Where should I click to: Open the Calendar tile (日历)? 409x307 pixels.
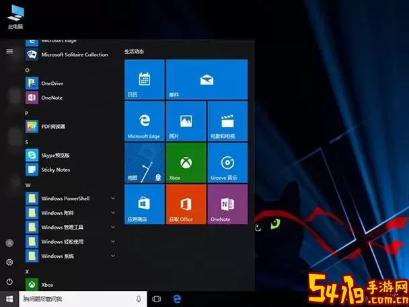(145, 79)
